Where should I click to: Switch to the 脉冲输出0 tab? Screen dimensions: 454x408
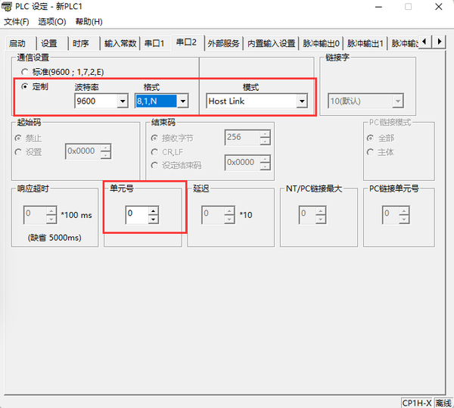pos(321,44)
